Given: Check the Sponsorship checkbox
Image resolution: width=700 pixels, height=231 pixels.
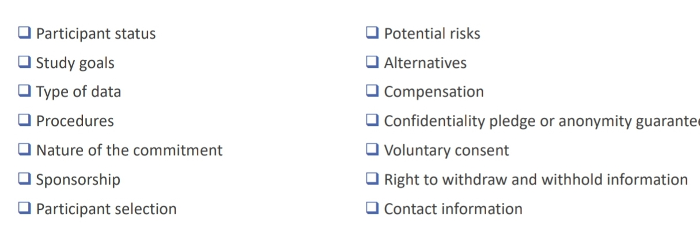Looking at the screenshot, I should (x=25, y=179).
